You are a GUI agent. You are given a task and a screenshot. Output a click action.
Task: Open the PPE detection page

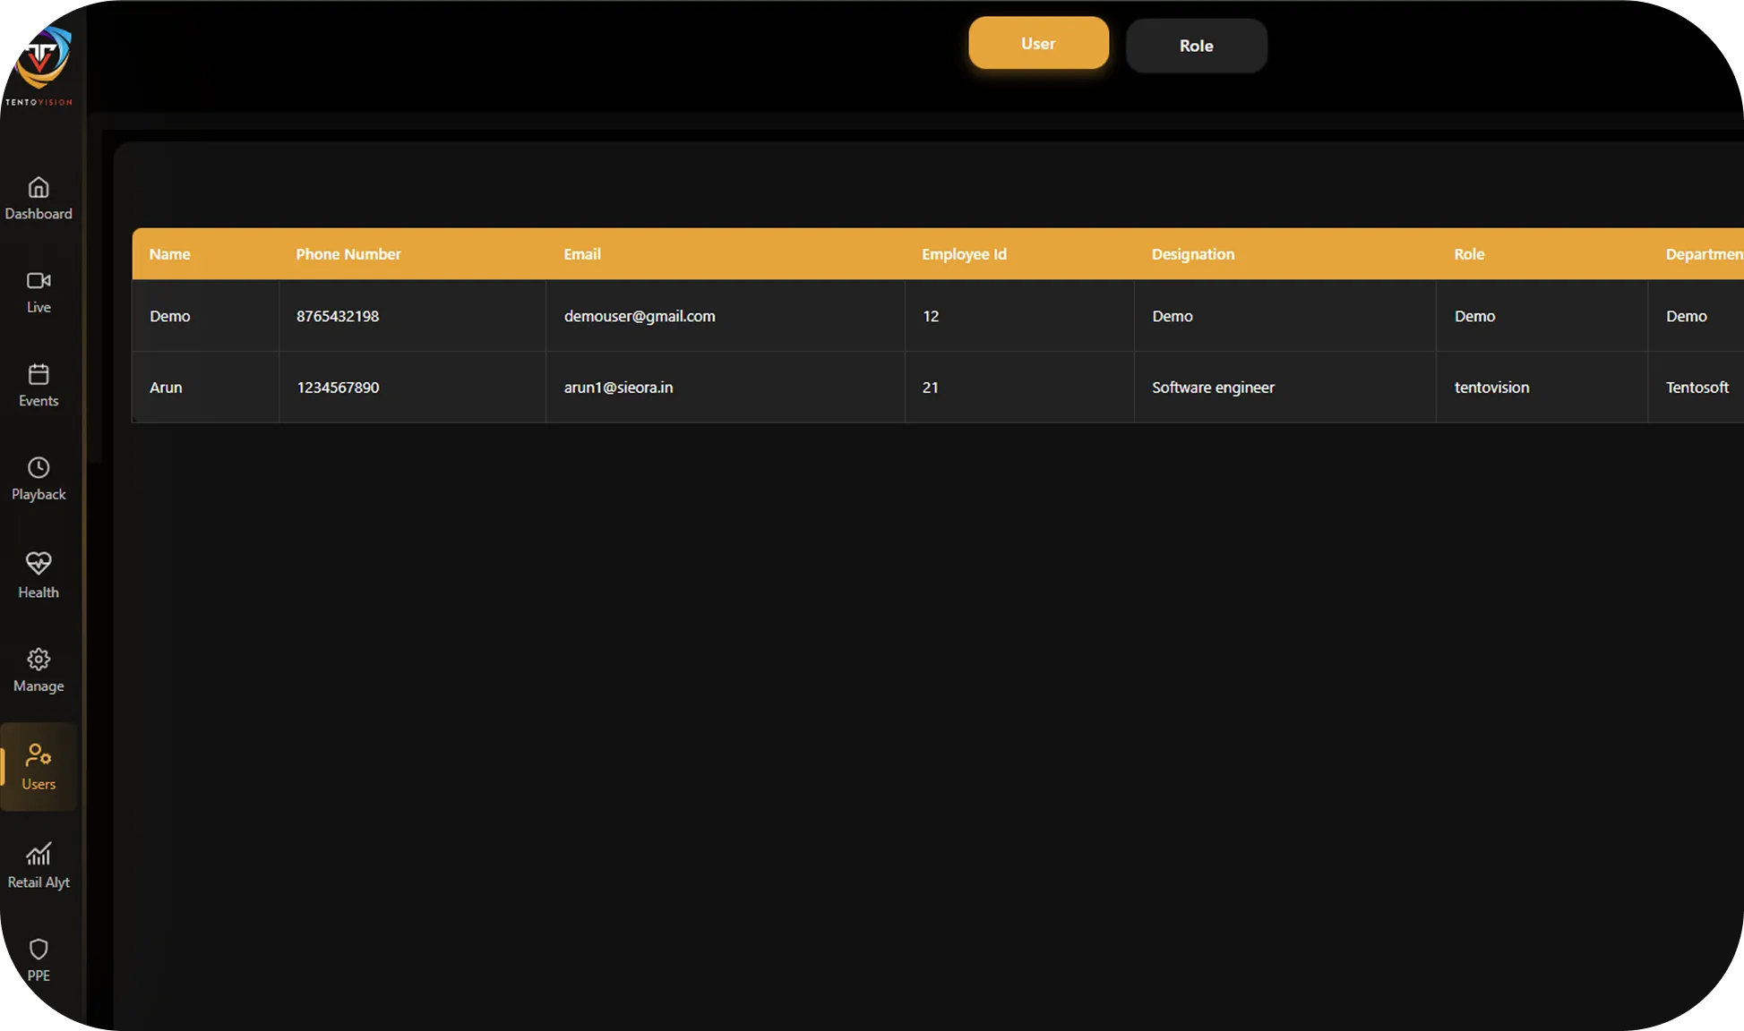[x=39, y=960]
